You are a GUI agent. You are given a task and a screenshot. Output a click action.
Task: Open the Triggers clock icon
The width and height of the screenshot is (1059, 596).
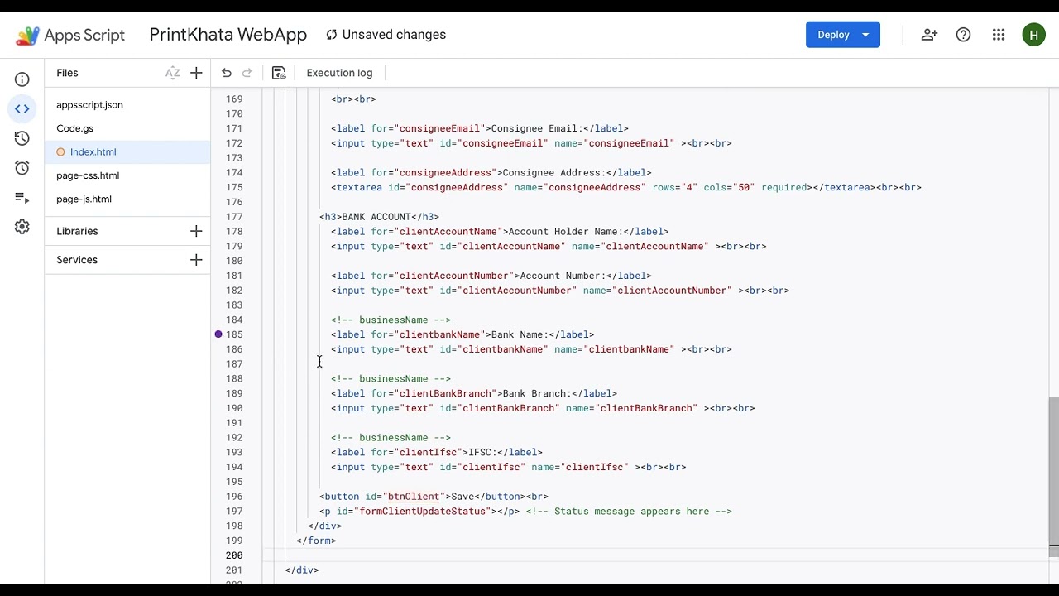22,168
